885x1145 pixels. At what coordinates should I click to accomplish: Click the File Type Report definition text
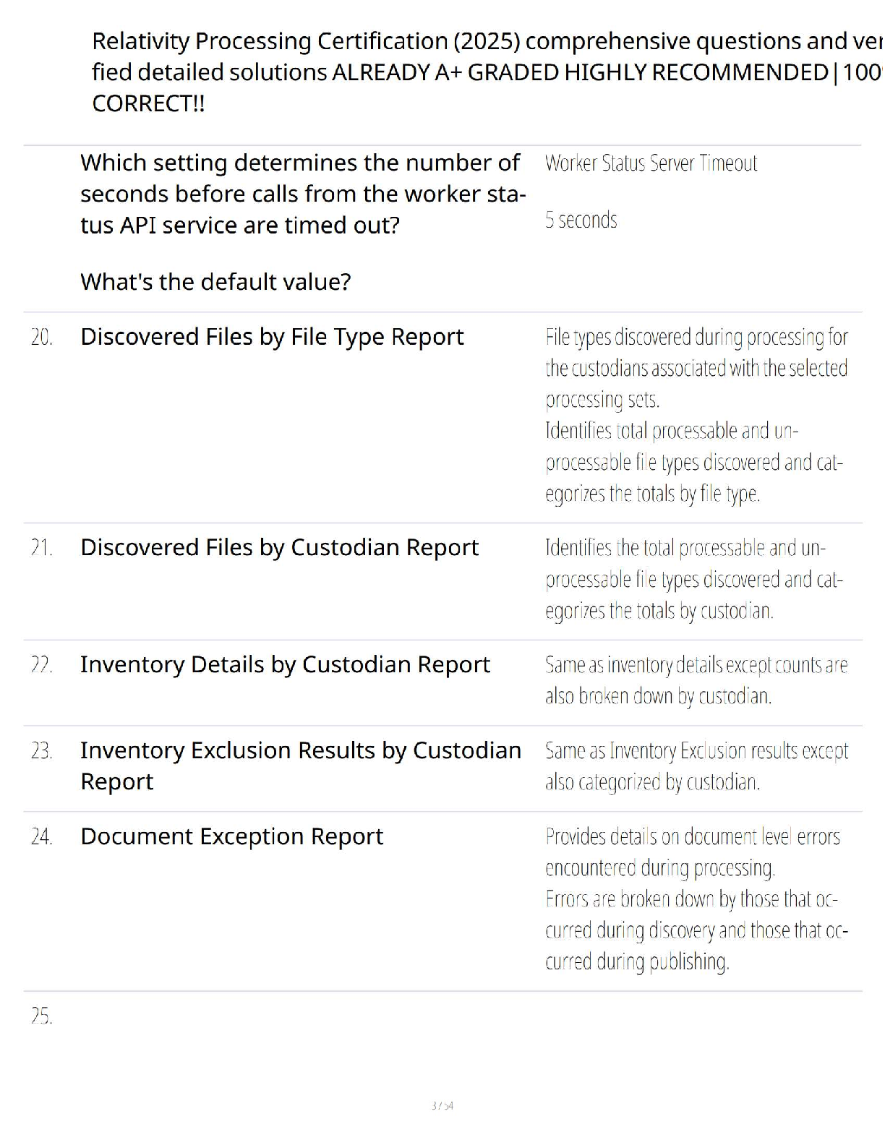point(696,415)
